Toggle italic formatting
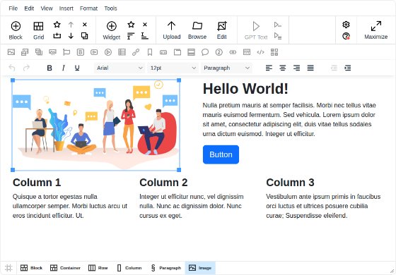 (x=64, y=68)
